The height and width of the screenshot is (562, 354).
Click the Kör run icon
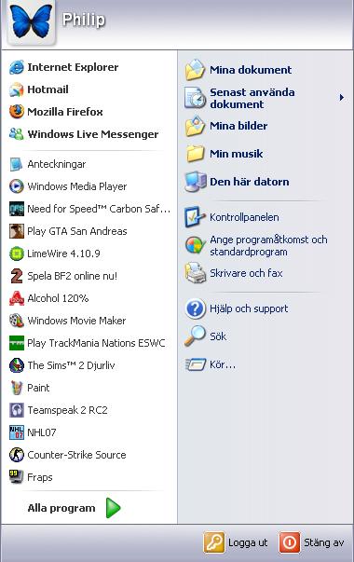click(x=195, y=364)
